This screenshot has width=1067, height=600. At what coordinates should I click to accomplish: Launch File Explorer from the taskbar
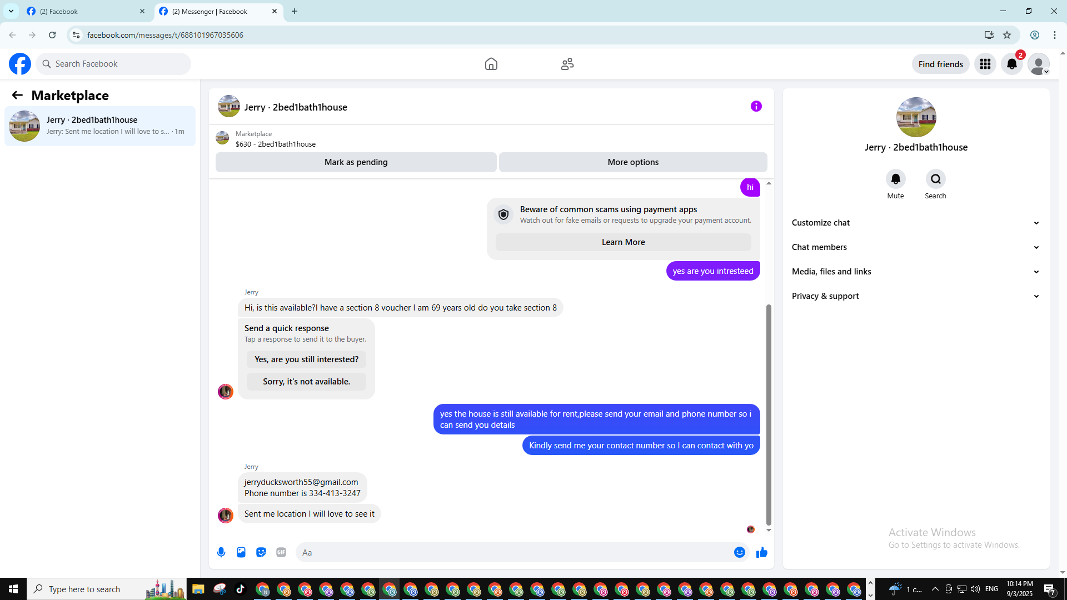(x=198, y=589)
